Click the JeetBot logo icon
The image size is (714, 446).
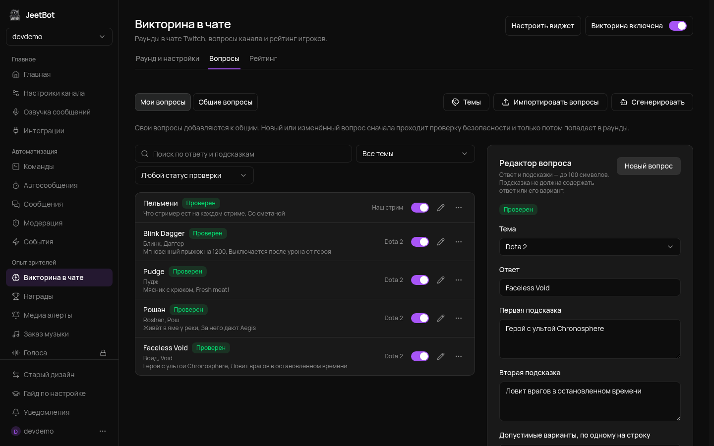15,15
